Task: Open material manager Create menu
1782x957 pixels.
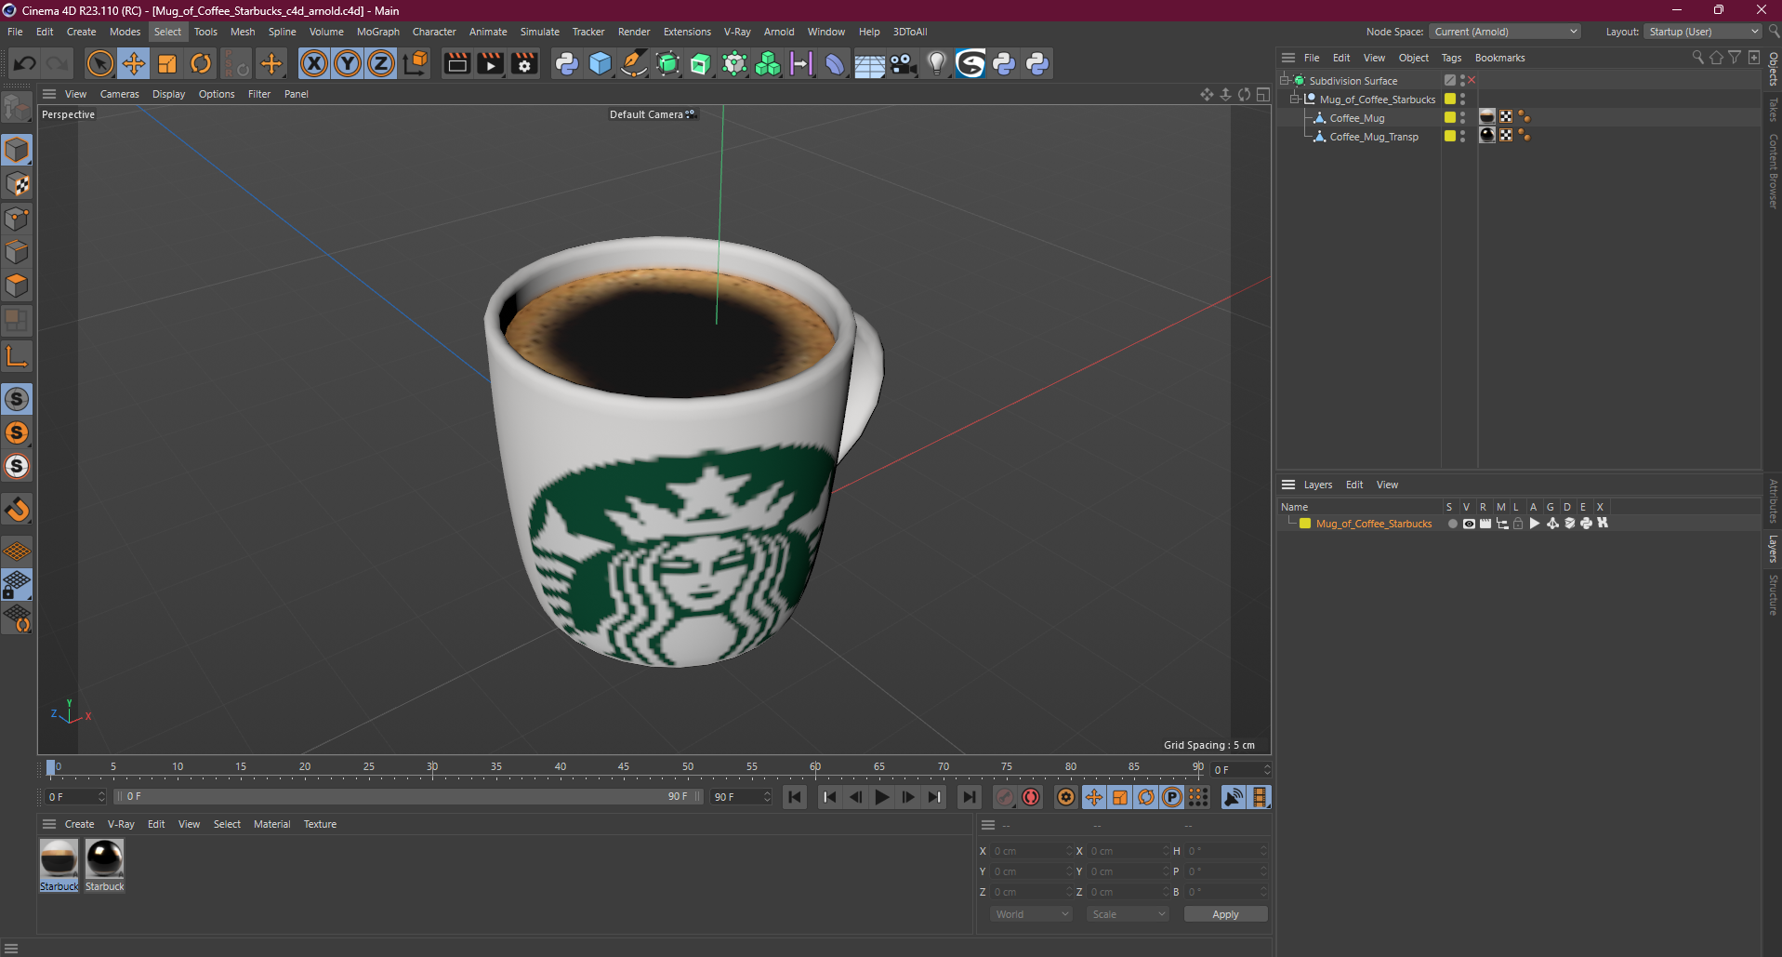Action: 79,824
